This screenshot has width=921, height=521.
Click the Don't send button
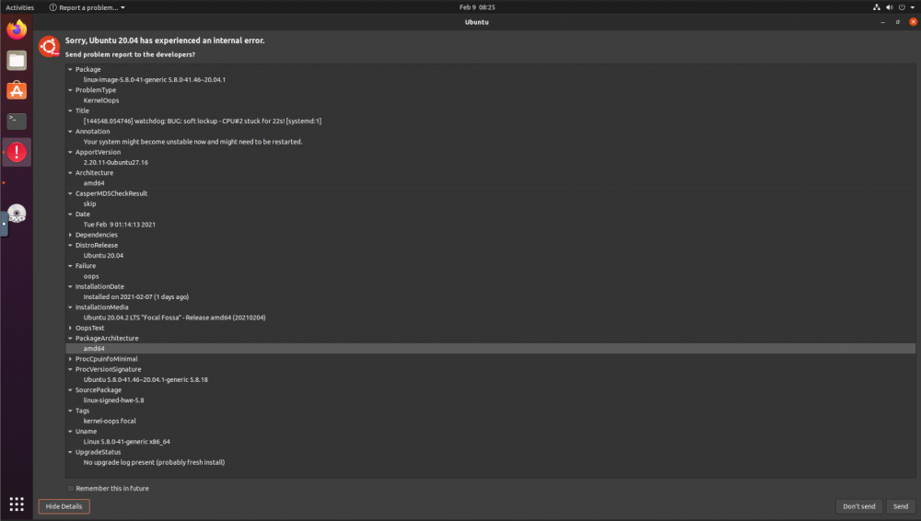[858, 506]
